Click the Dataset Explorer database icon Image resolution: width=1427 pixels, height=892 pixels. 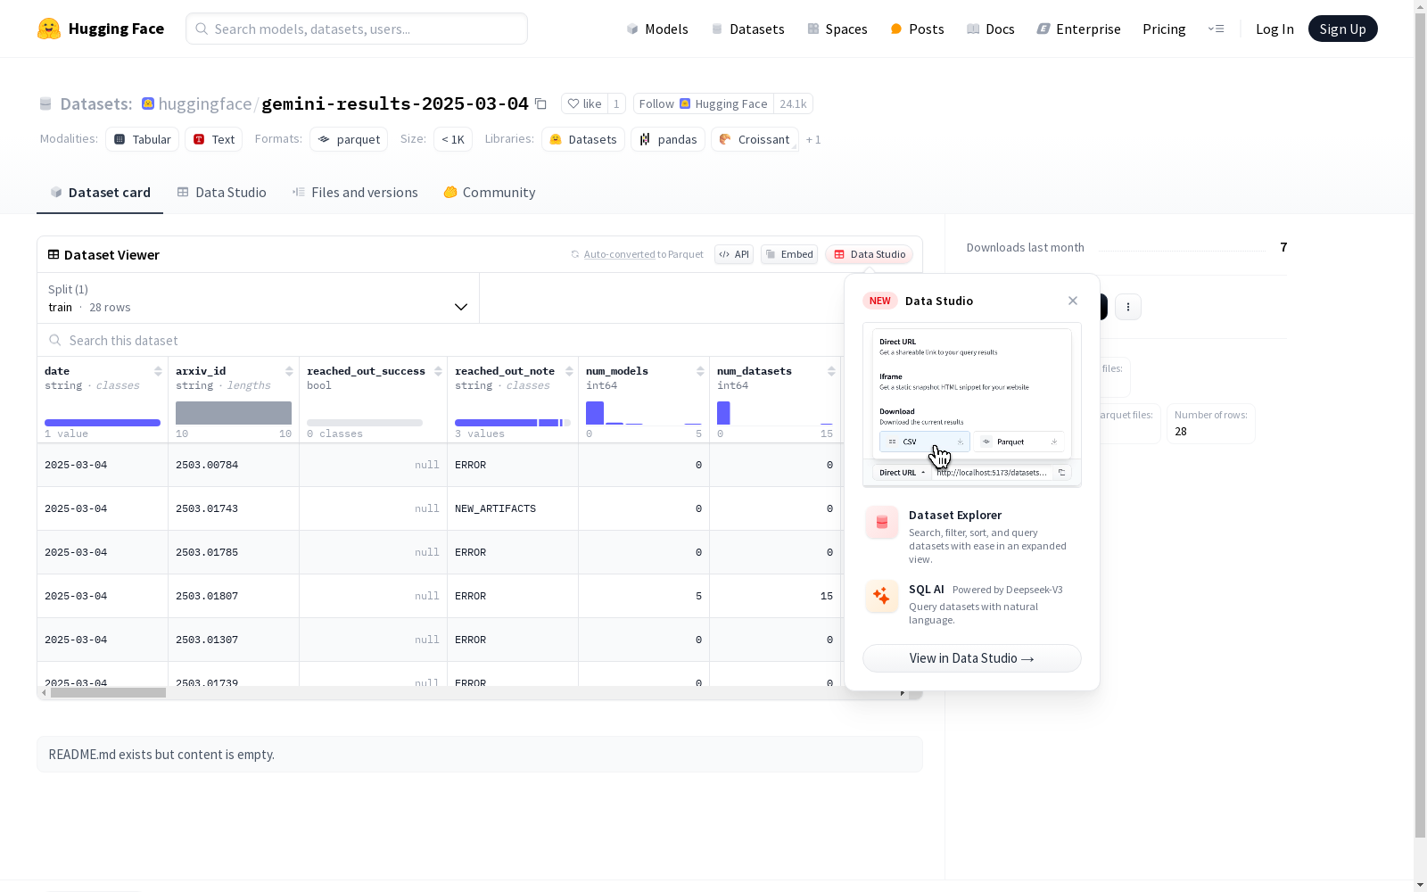coord(882,523)
